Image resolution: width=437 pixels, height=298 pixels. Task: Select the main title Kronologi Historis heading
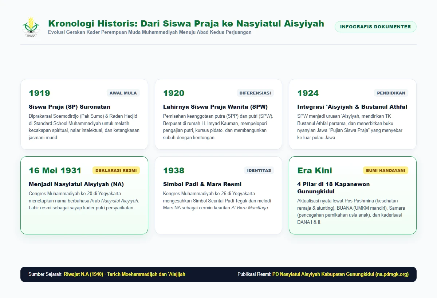[x=186, y=24]
